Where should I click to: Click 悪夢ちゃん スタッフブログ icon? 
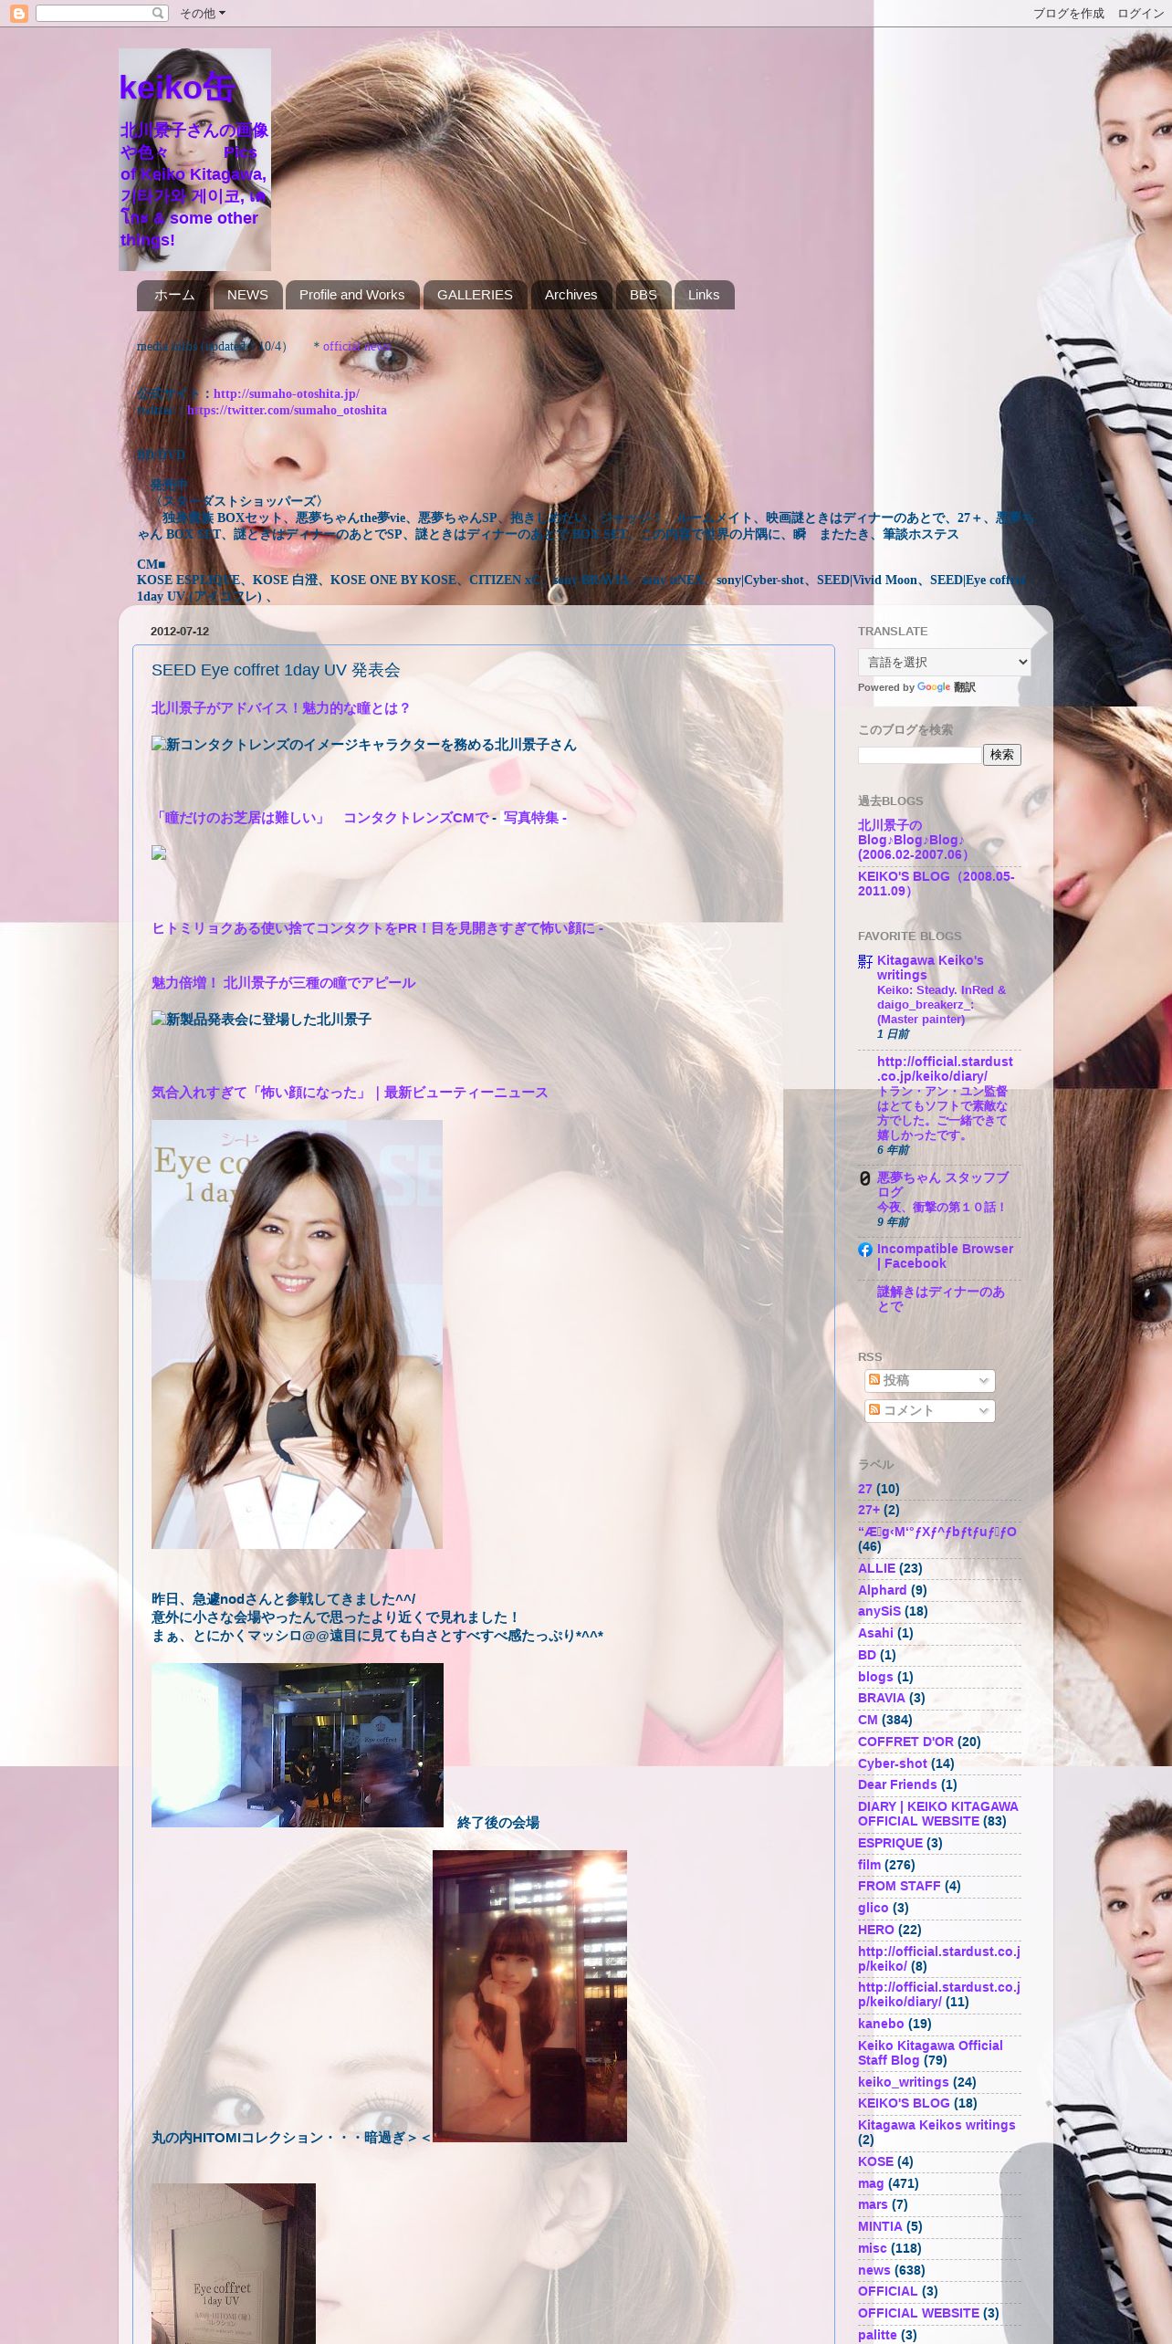point(865,1178)
